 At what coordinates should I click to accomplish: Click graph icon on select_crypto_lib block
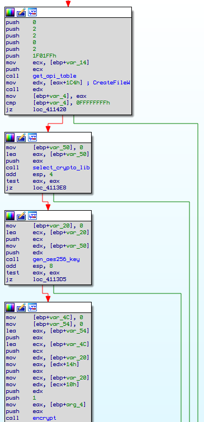click(x=32, y=137)
